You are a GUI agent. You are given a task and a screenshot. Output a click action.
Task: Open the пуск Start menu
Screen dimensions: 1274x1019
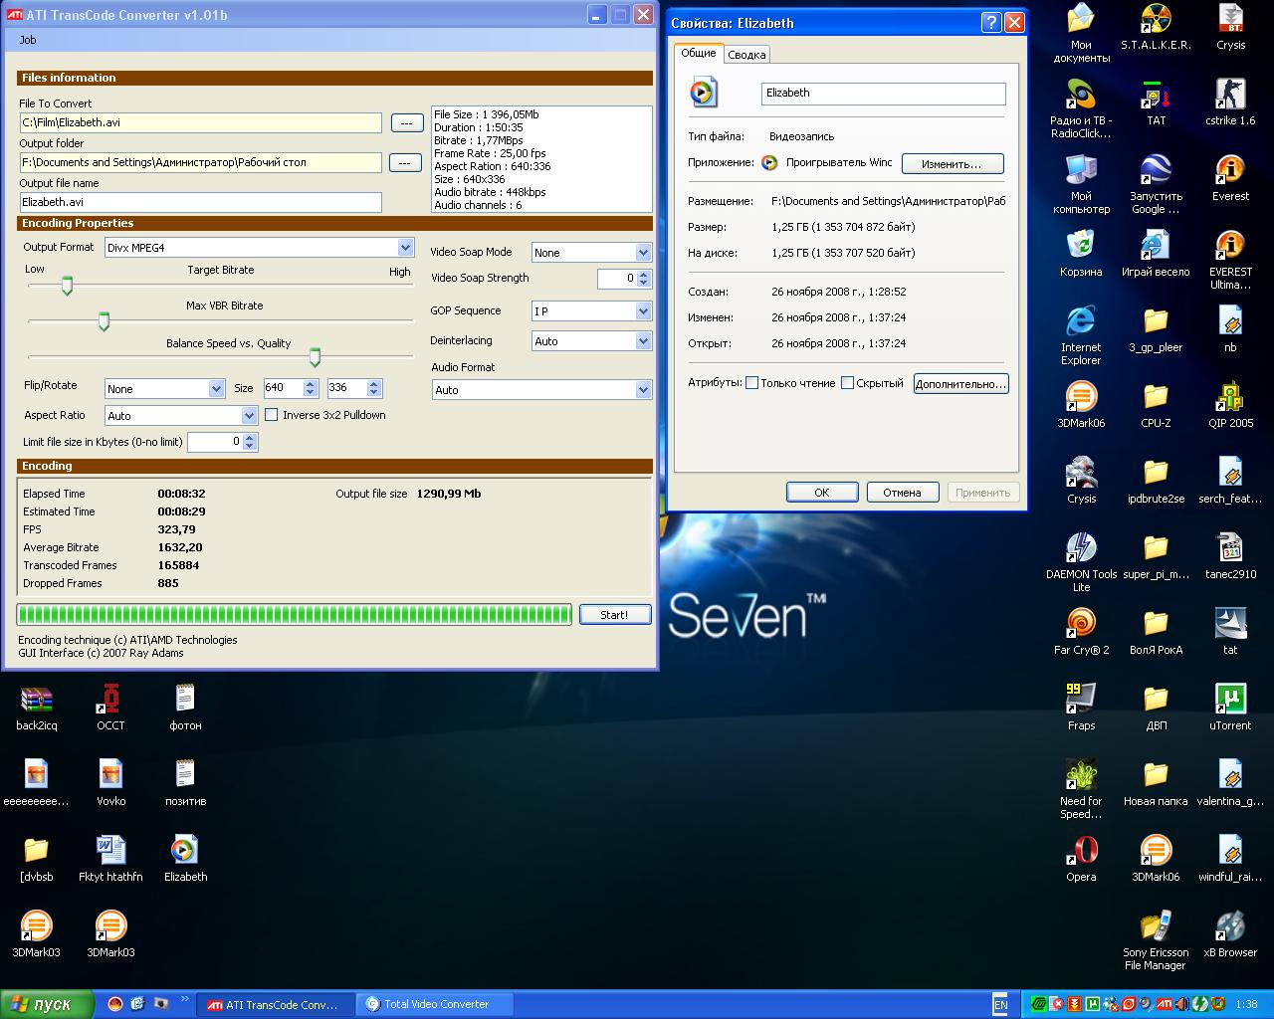click(47, 1005)
